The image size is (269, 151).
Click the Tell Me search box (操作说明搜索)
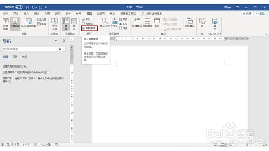pyautogui.click(x=152, y=13)
